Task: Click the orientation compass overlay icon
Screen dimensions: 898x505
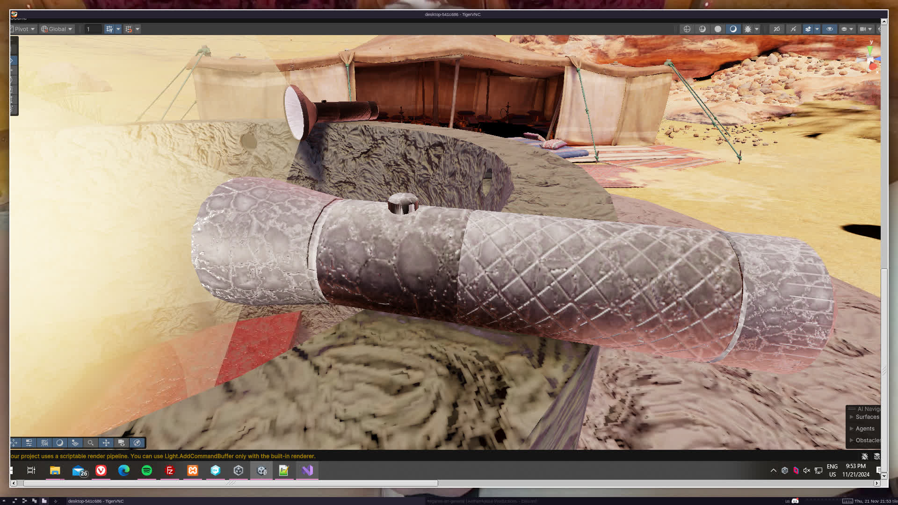Action: 137,443
